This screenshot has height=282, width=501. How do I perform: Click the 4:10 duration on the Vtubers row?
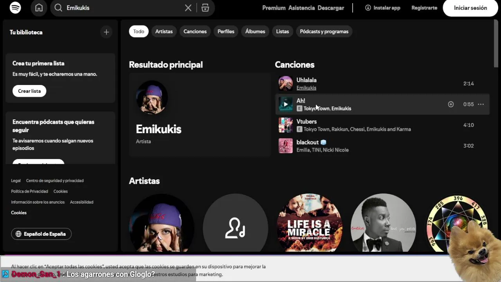pyautogui.click(x=469, y=125)
